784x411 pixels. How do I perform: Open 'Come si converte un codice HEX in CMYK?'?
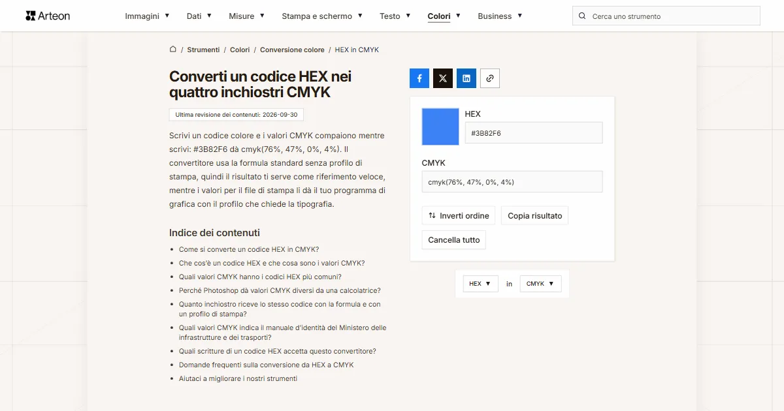[249, 249]
